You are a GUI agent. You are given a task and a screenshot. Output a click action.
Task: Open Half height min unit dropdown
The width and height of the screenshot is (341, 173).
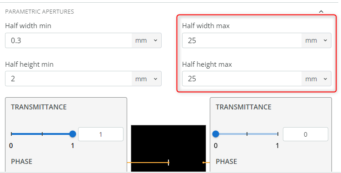[146, 79]
